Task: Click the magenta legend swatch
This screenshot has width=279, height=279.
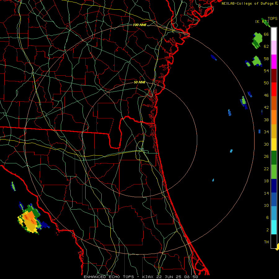Action: point(274,62)
